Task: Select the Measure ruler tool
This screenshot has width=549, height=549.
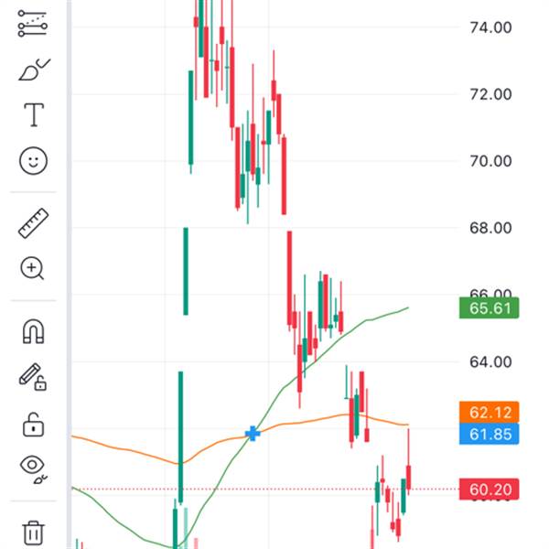Action: (33, 223)
